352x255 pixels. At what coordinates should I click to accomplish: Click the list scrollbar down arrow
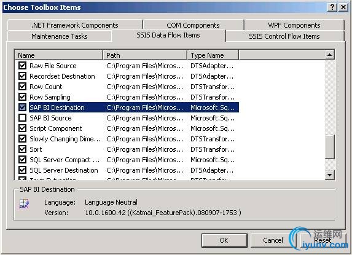point(329,175)
